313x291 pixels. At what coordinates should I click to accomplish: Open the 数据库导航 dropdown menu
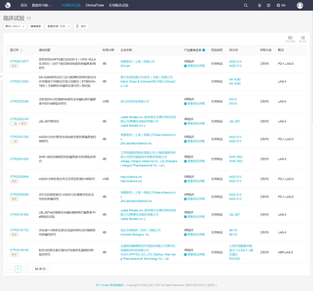pyautogui.click(x=41, y=6)
